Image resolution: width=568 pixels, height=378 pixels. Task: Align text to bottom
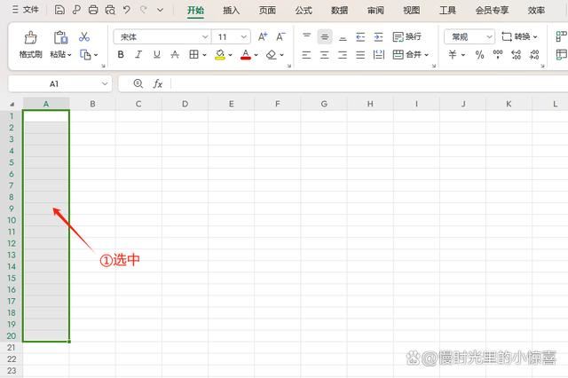tap(343, 37)
